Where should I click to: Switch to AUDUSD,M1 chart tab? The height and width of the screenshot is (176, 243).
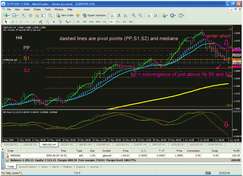196,144
